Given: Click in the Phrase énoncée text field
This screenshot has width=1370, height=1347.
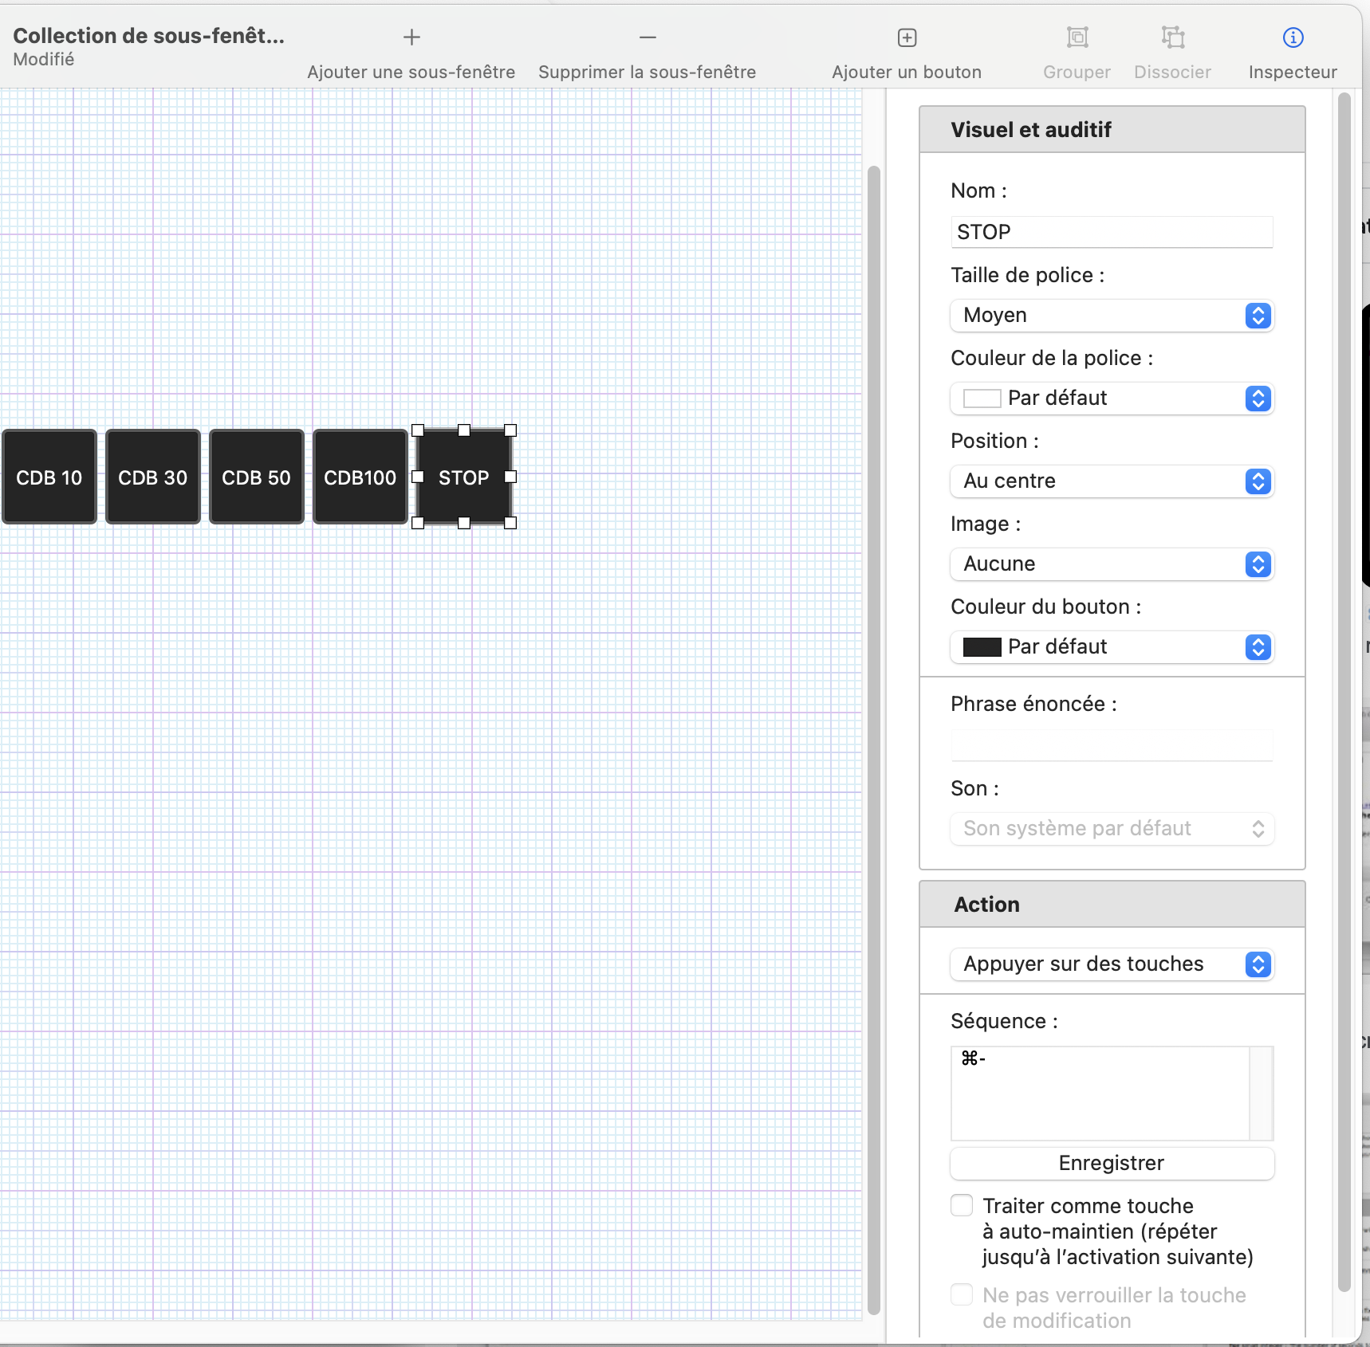Looking at the screenshot, I should point(1112,745).
